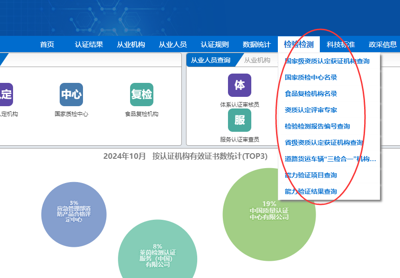Viewport: 400px width, 278px height.
Task: Click 资质认定评审专家 entry
Action: point(310,110)
